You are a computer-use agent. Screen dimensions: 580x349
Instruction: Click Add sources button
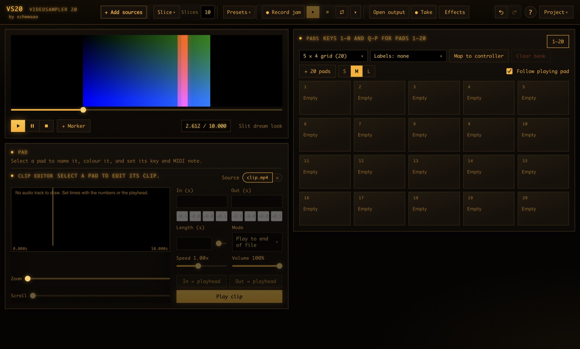[x=124, y=12]
